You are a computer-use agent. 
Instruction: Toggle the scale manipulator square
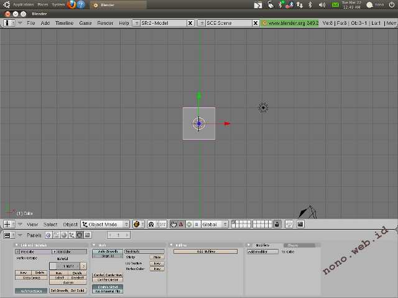(x=197, y=224)
